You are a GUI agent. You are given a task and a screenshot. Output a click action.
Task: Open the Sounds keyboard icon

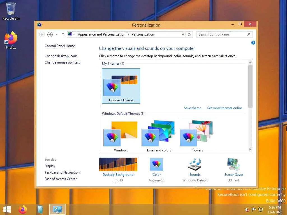(x=195, y=164)
